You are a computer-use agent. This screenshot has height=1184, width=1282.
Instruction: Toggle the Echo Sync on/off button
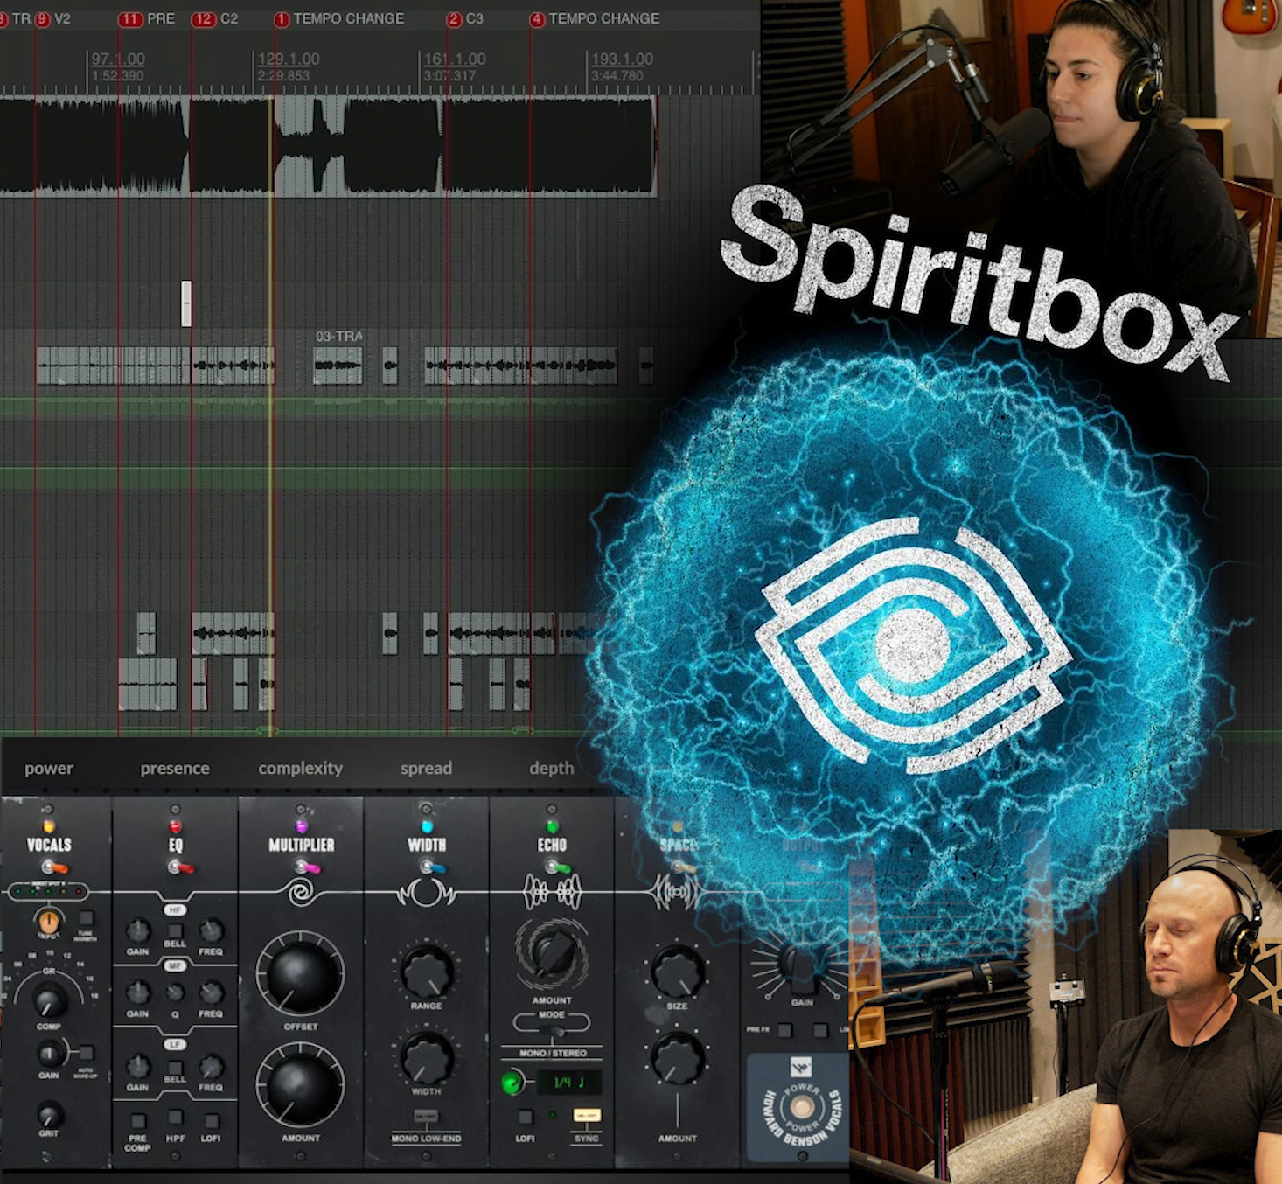(587, 1115)
